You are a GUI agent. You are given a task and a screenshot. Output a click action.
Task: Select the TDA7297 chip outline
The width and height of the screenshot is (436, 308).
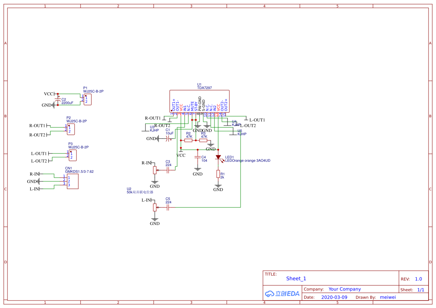pos(200,101)
